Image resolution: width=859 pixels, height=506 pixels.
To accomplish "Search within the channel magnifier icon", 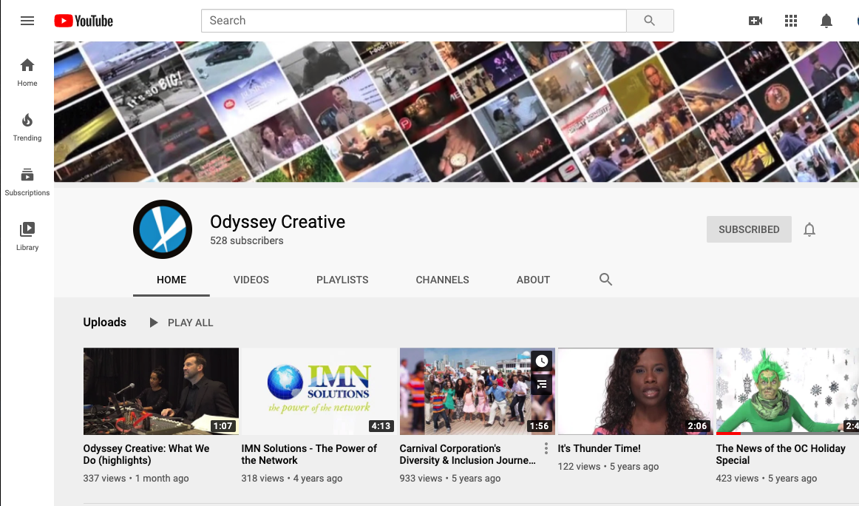I will point(605,280).
